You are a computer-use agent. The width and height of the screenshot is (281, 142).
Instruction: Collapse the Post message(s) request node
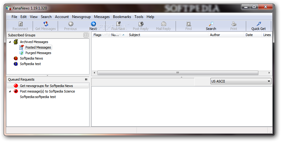pos(10,92)
